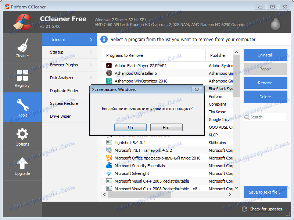The image size is (294, 220).
Task: Click the Conexant publisher cell
Action: (x=218, y=104)
